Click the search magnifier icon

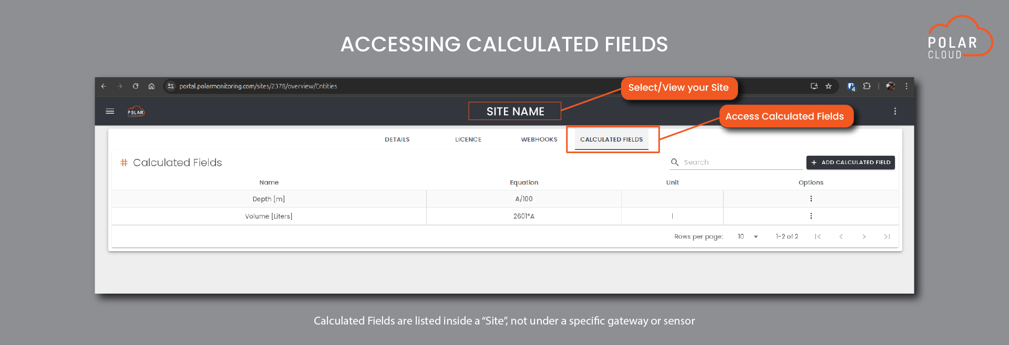click(x=675, y=162)
